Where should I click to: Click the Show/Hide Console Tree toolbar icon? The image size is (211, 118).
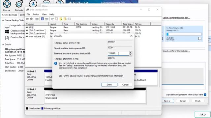[x=37, y=19]
